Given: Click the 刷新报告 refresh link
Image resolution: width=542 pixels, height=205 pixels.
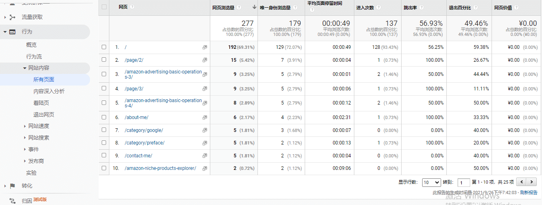Looking at the screenshot, I should tap(529, 192).
